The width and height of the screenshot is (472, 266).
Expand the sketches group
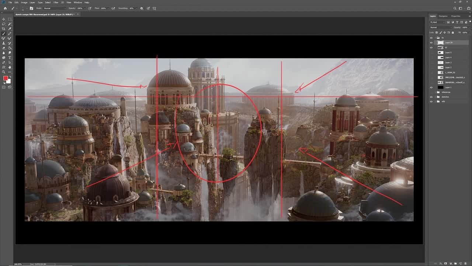tap(435, 97)
